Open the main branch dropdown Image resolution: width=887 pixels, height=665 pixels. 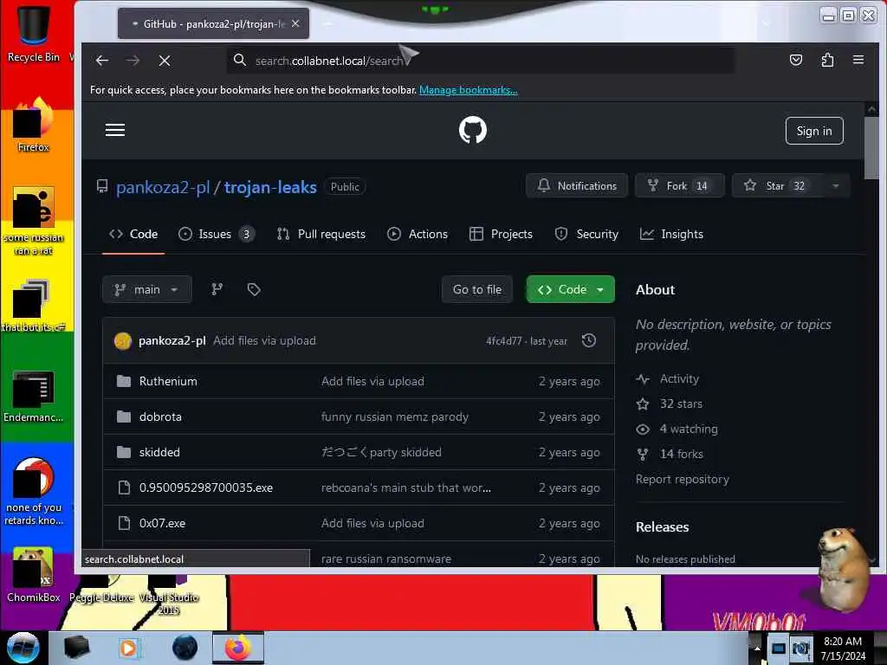pyautogui.click(x=147, y=289)
